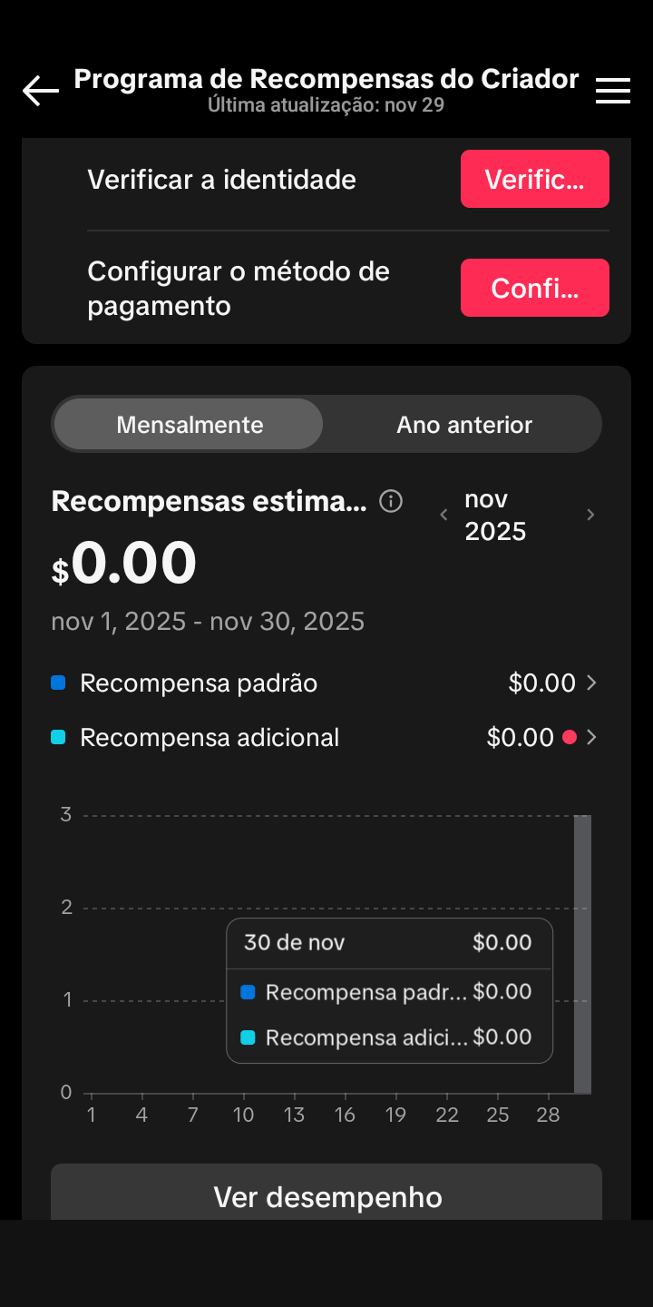Screen dimensions: 653x1307
Task: Open Ver desempenho button
Action: pyautogui.click(x=326, y=1196)
